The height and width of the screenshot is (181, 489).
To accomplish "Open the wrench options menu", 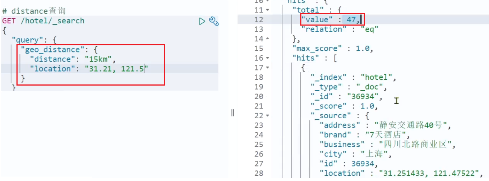I will 214,21.
